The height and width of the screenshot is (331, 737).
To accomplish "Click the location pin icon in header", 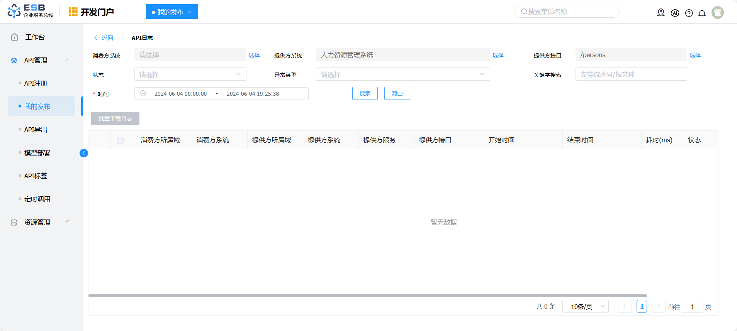I will point(661,13).
